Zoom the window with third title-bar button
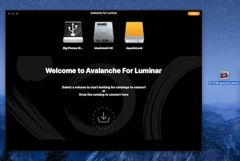240x161 pixels. (x=17, y=14)
